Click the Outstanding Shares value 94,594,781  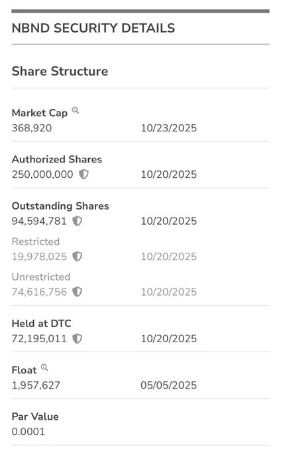click(x=39, y=221)
